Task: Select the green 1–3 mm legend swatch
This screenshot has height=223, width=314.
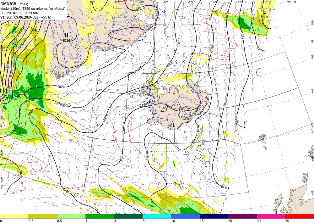Action: [100, 216]
